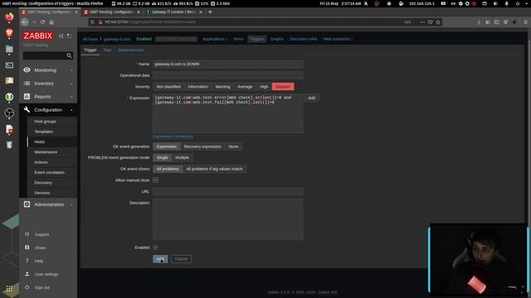Toggle the Enabled checkbox
Screen dimensions: 531x298
coord(155,248)
